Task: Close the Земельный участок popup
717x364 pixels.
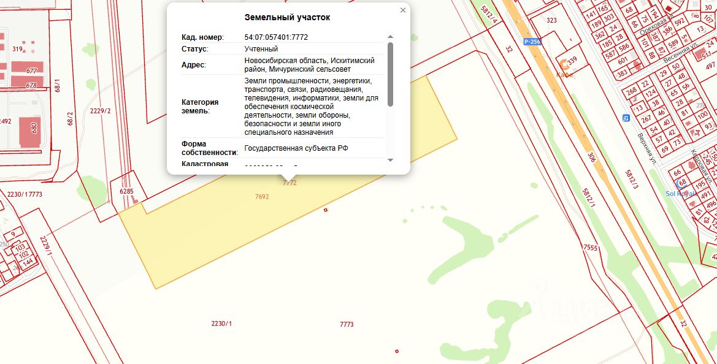Action: [x=403, y=10]
